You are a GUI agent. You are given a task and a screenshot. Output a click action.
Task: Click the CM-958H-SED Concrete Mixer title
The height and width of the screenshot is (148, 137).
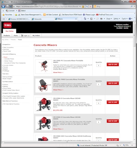tap(72, 136)
